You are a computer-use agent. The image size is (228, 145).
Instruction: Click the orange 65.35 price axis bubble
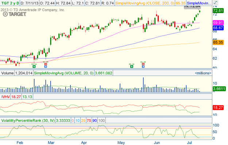point(218,42)
